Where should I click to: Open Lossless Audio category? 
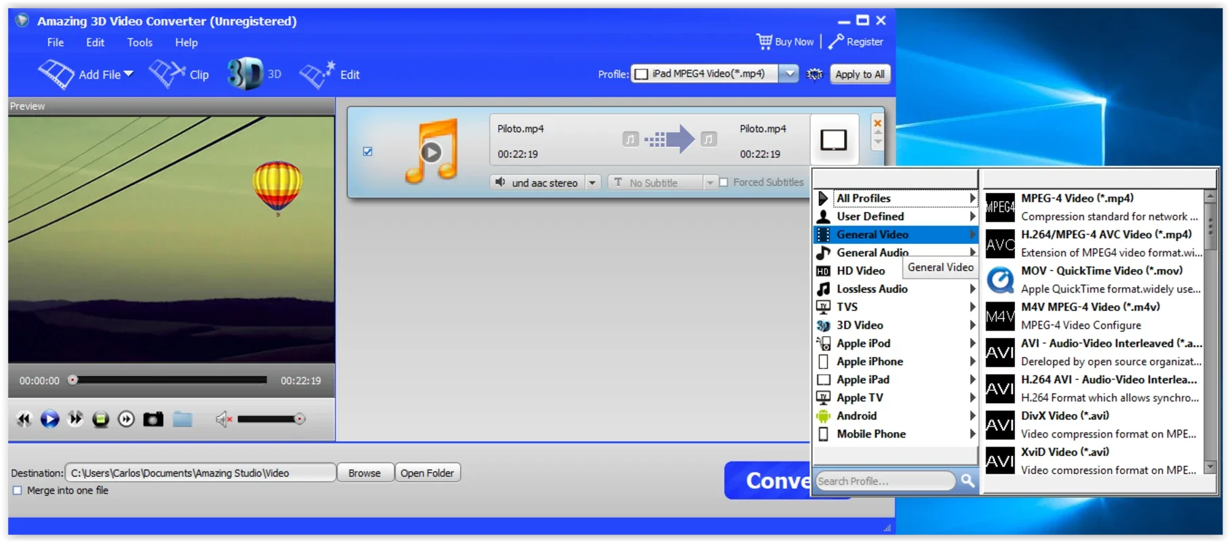click(896, 289)
